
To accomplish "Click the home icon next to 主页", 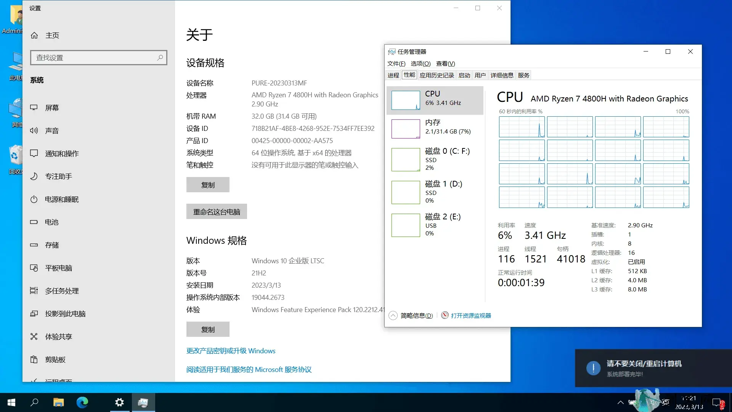I will (34, 35).
